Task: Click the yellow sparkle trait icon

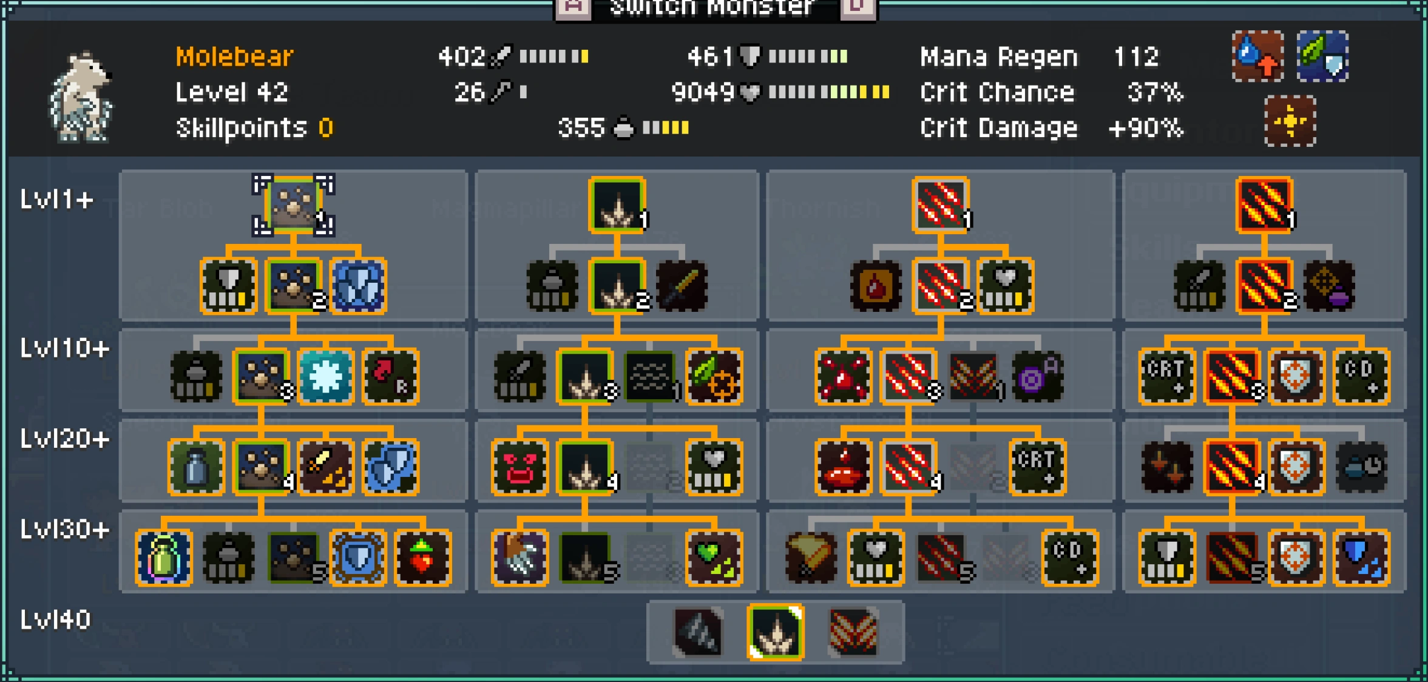Action: coord(1290,121)
